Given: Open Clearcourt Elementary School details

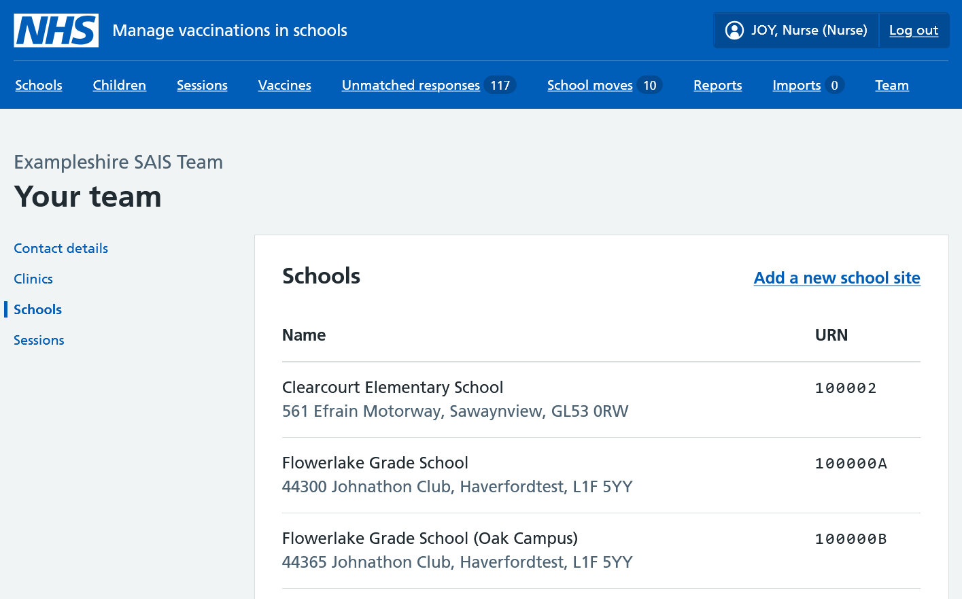Looking at the screenshot, I should (393, 387).
